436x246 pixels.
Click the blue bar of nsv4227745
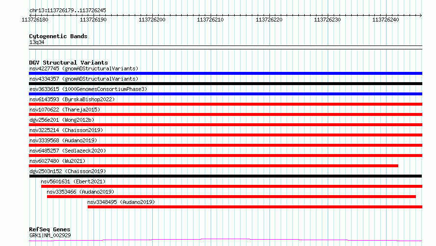tap(225, 73)
